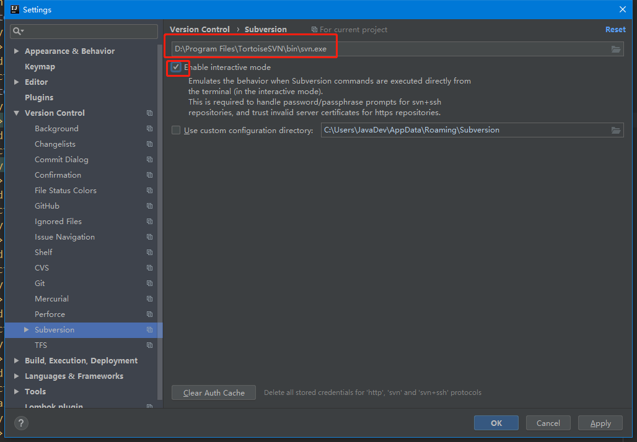Select GitHub settings item
The width and height of the screenshot is (637, 442).
(x=46, y=206)
